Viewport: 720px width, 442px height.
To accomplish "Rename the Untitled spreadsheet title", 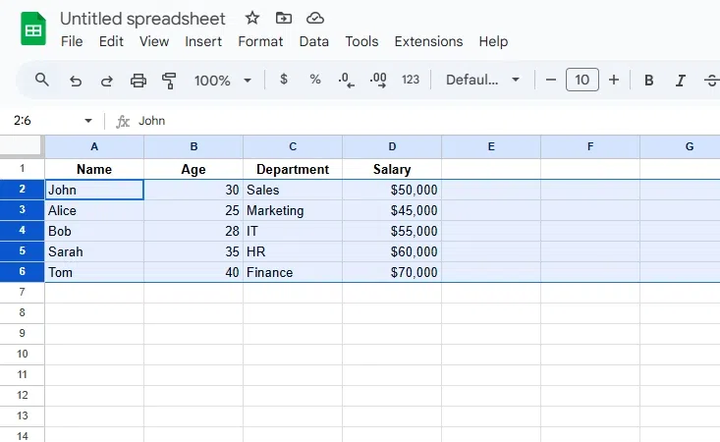I will (142, 19).
